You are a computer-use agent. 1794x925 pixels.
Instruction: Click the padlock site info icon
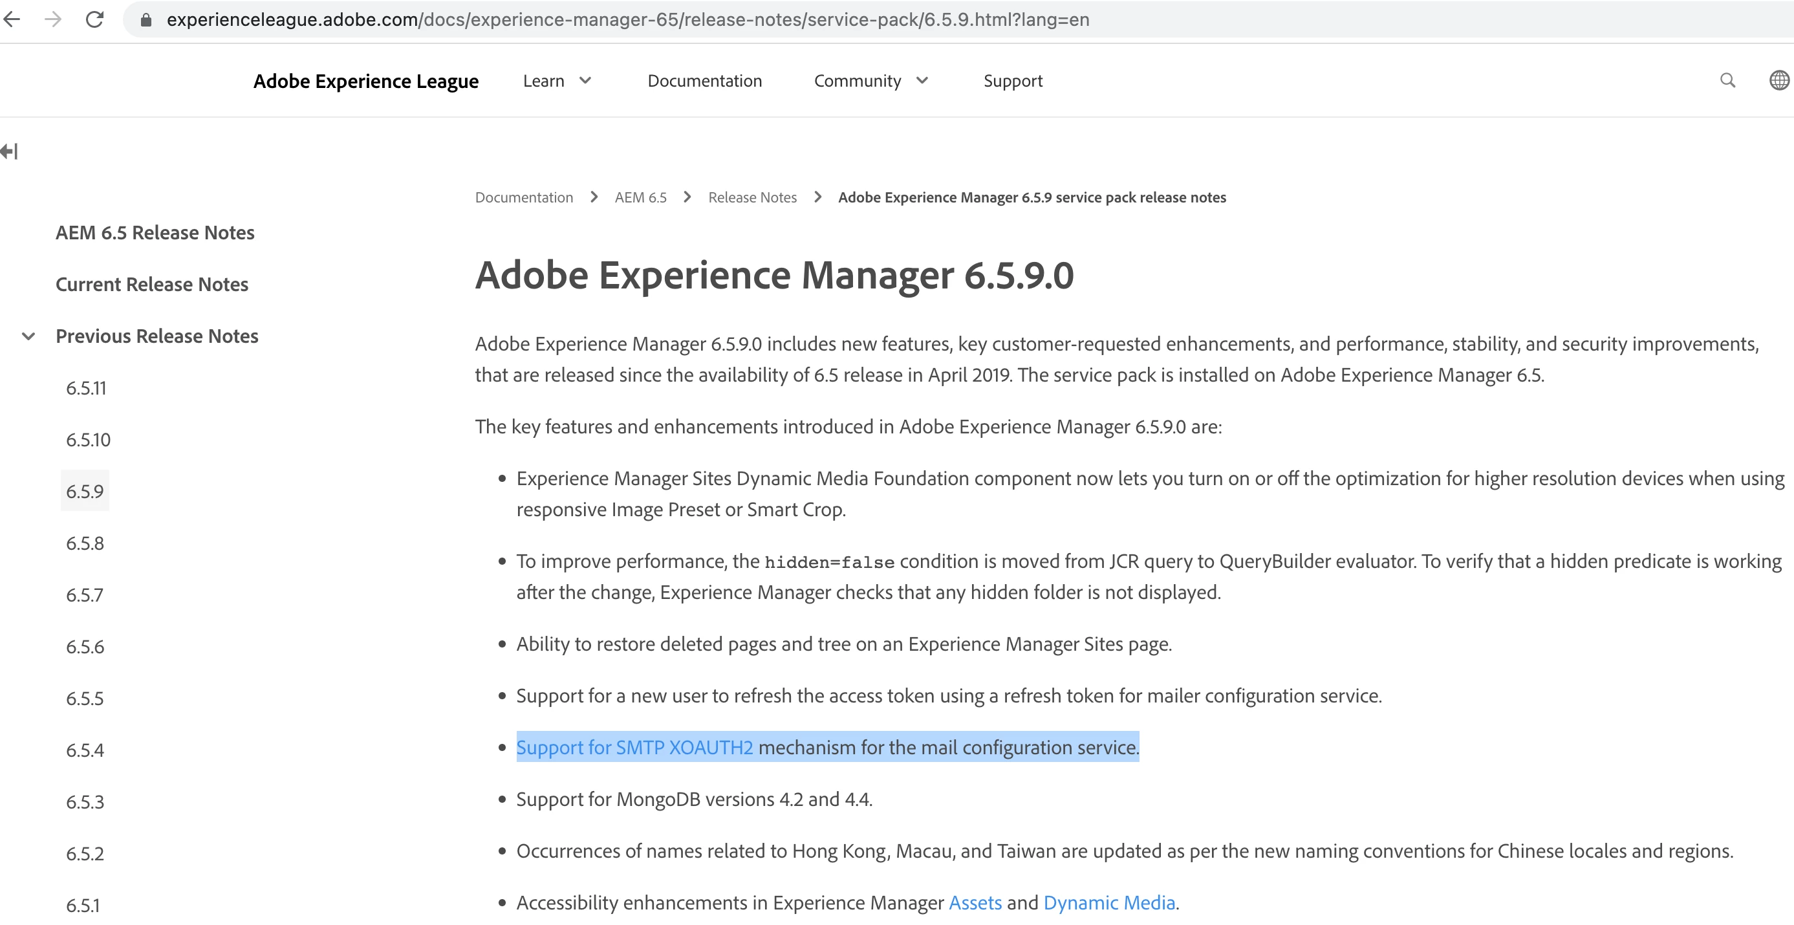pyautogui.click(x=146, y=19)
